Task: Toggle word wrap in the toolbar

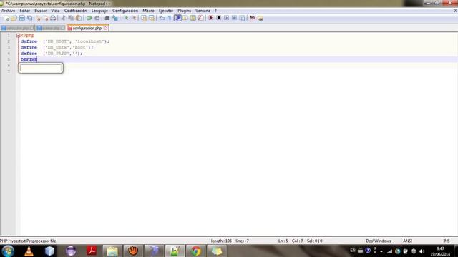Action: click(162, 18)
